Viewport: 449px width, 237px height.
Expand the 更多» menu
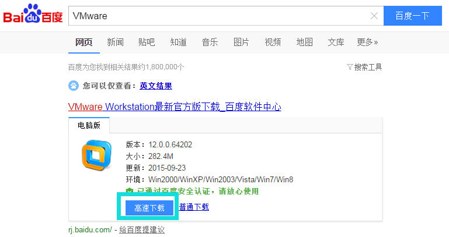point(367,43)
